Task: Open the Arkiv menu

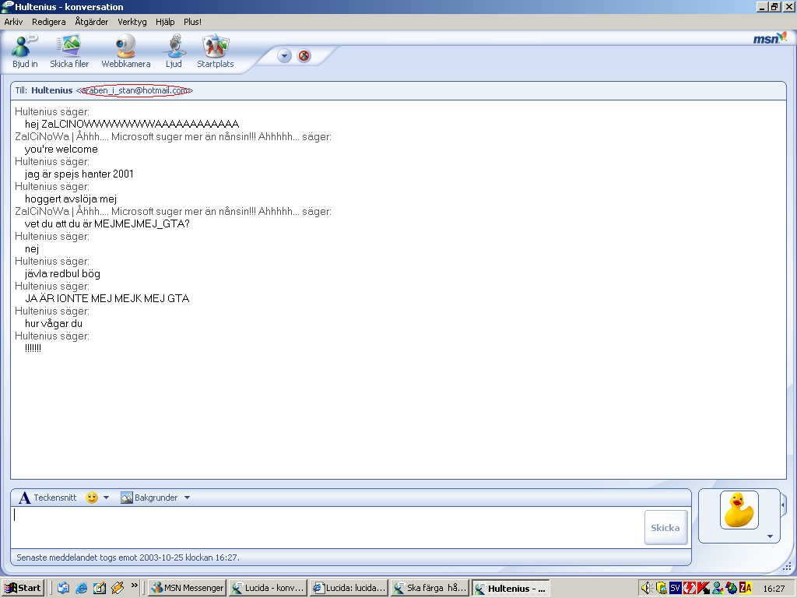Action: tap(13, 22)
